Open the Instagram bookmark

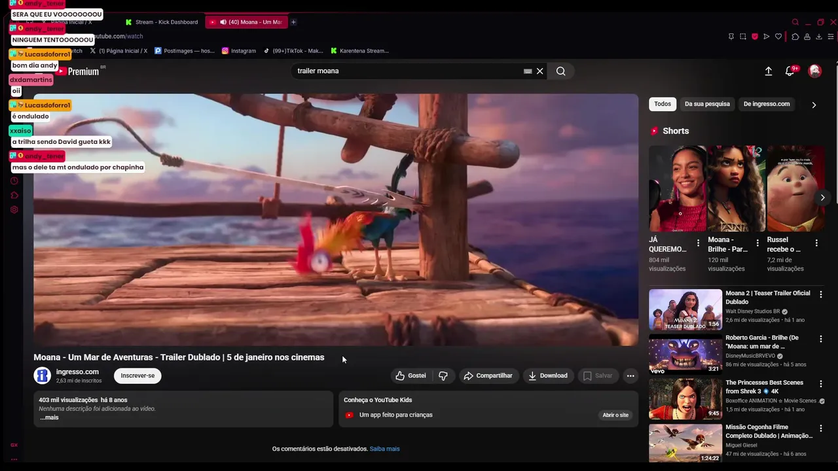(x=239, y=51)
